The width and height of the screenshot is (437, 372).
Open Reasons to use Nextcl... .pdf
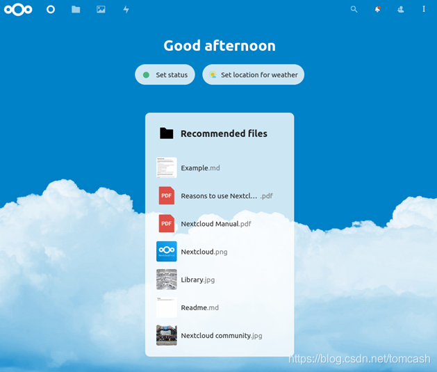(220, 195)
